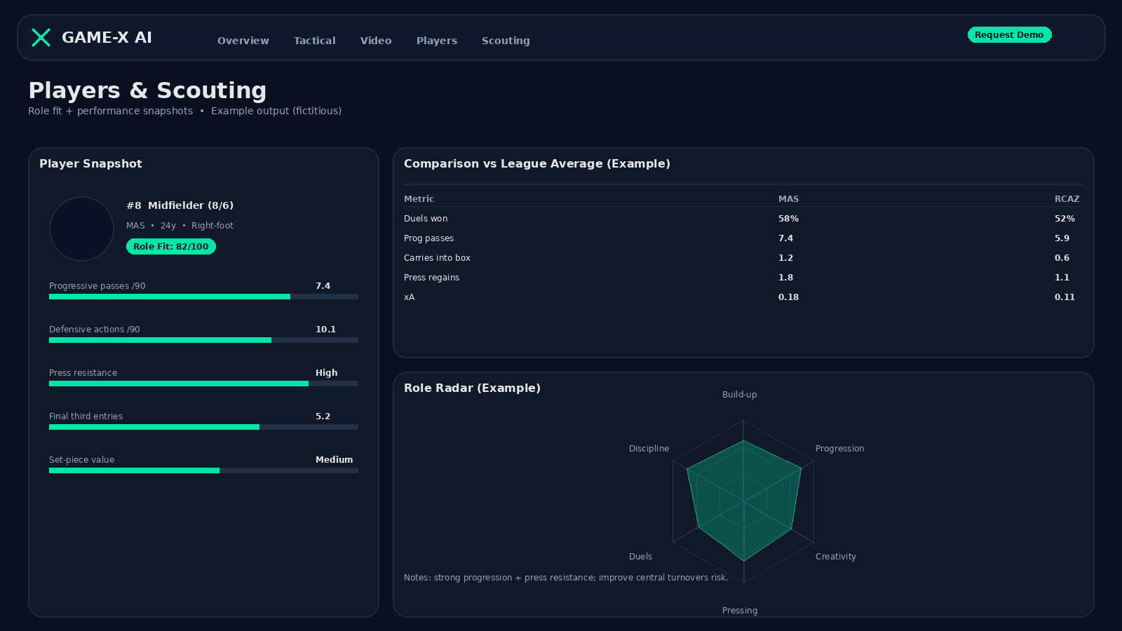Open the Video section
The image size is (1122, 631).
point(376,41)
